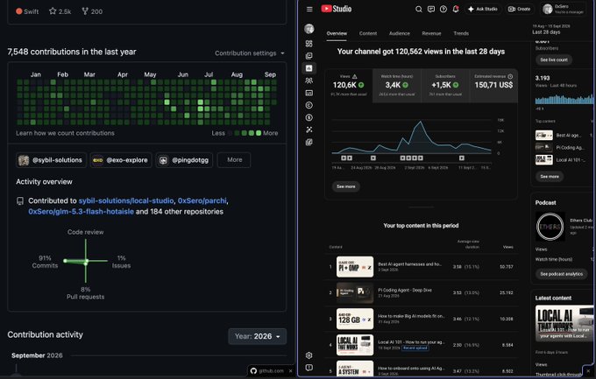Image resolution: width=596 pixels, height=379 pixels.
Task: Open the Year: 2026 dropdown on GitHub
Action: click(x=258, y=336)
